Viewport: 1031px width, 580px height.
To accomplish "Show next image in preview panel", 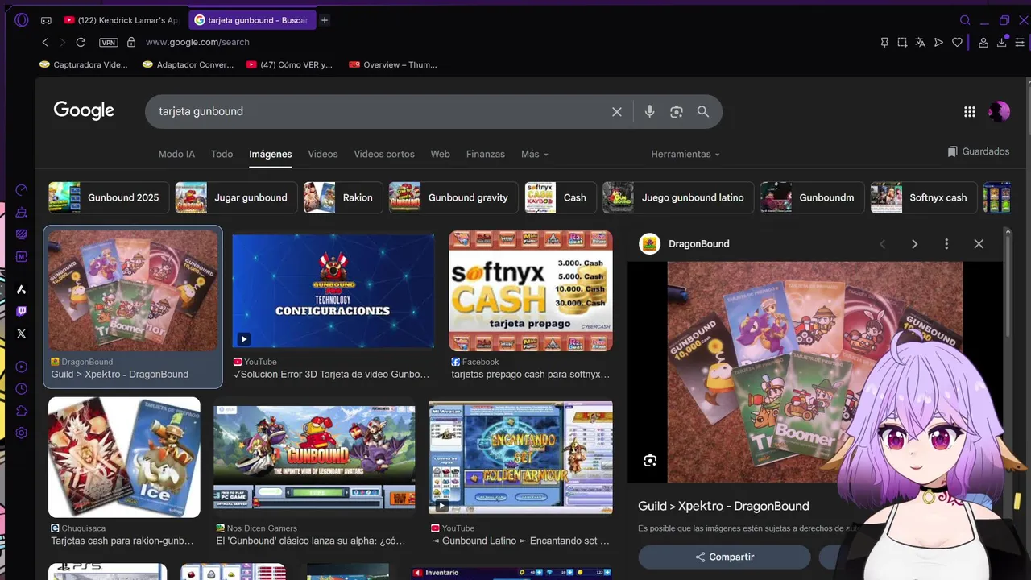I will [x=914, y=244].
